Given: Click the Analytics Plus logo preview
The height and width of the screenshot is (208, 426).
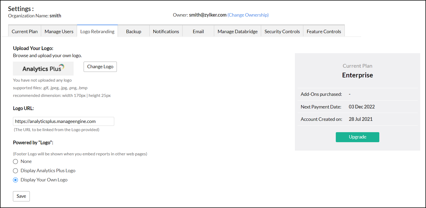Looking at the screenshot, I should 43,68.
